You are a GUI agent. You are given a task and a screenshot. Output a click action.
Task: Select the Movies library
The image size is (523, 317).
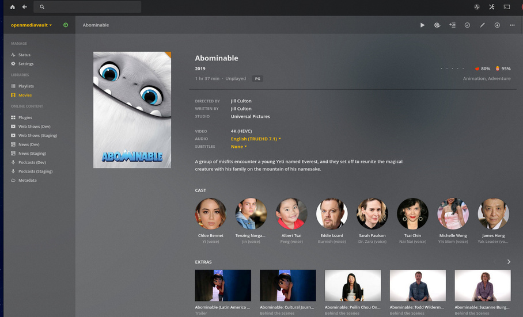point(21,95)
